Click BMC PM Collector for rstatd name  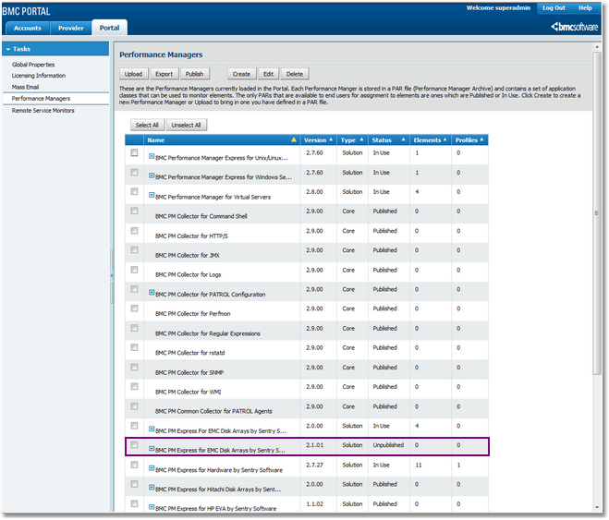point(190,353)
